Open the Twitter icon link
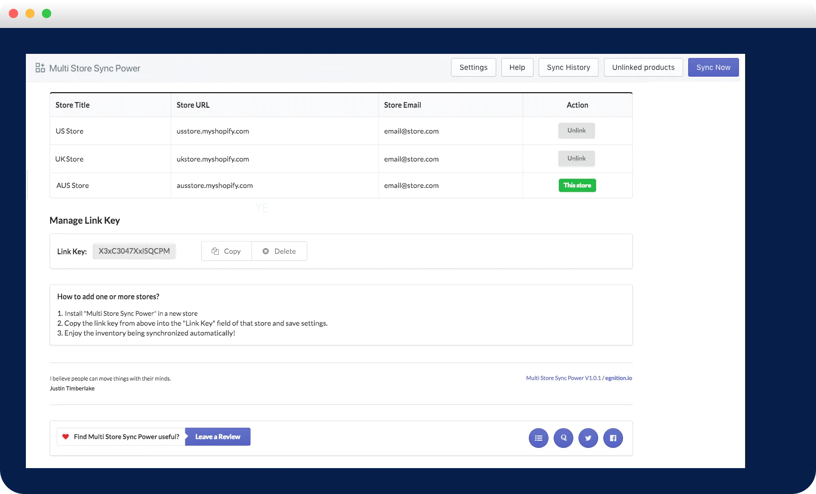816x494 pixels. (588, 438)
